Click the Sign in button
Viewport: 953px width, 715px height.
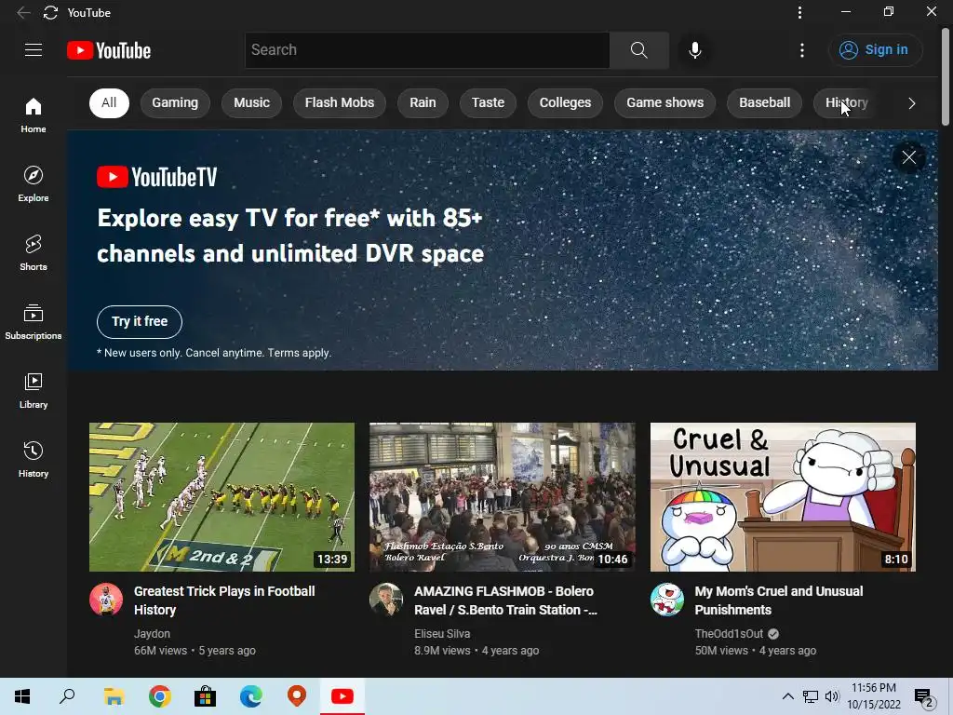pyautogui.click(x=875, y=50)
